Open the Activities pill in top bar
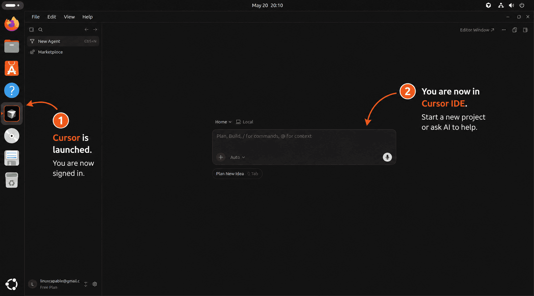This screenshot has height=296, width=534. point(12,5)
